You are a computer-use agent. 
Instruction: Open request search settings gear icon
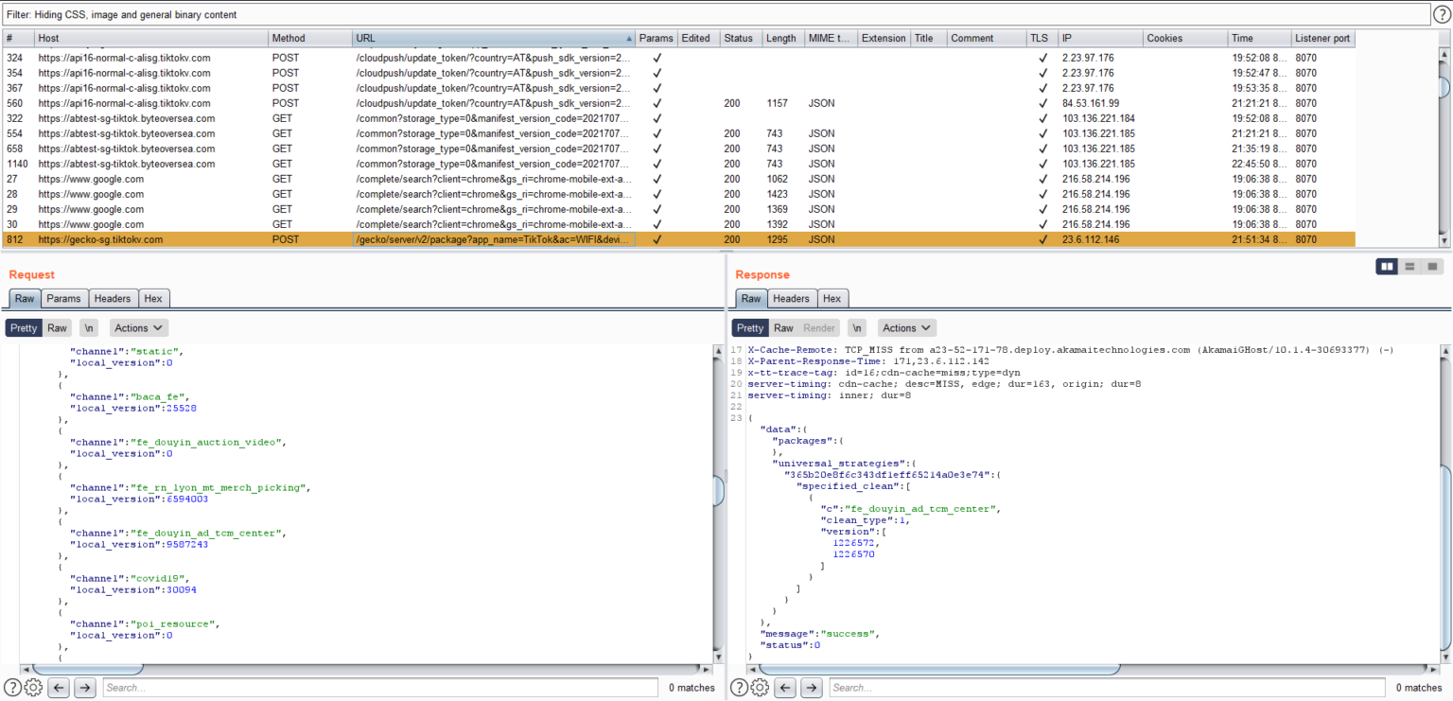[x=33, y=688]
